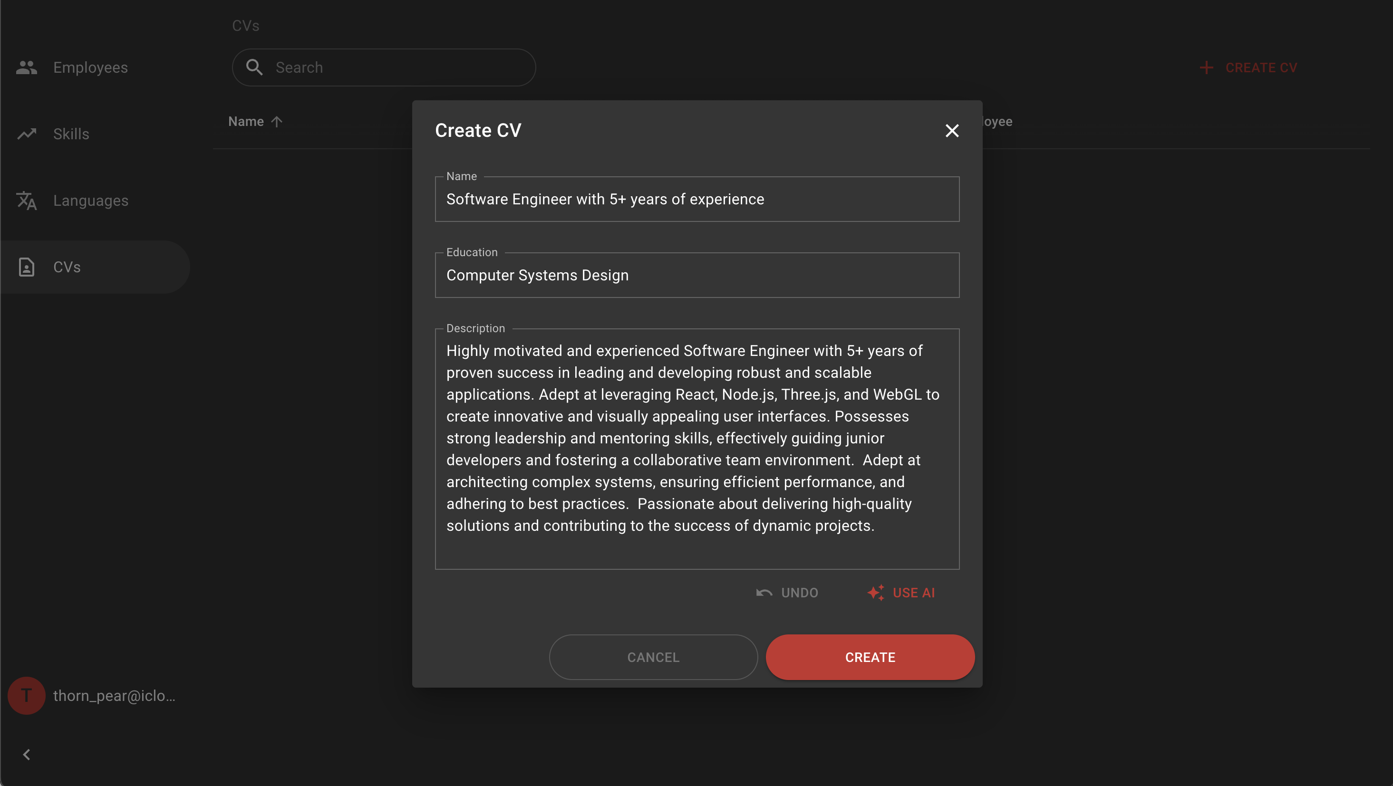The width and height of the screenshot is (1393, 786).
Task: Click the CVs document icon in sidebar
Action: [26, 267]
